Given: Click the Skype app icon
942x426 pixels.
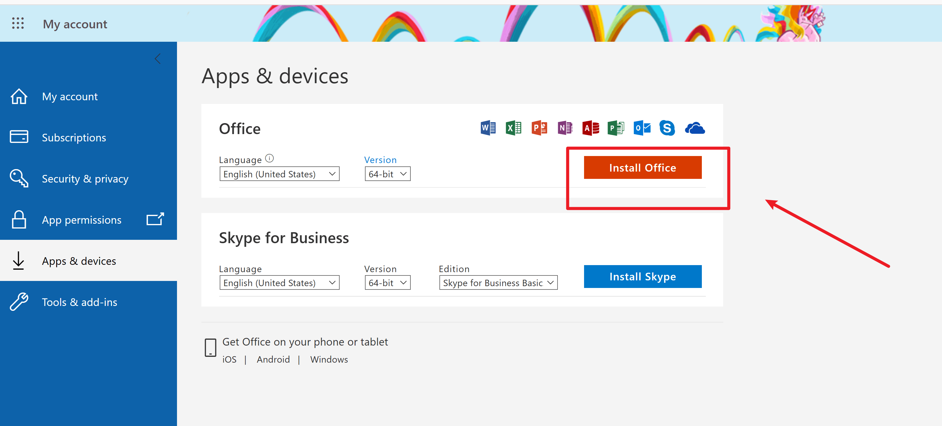Looking at the screenshot, I should click(667, 128).
